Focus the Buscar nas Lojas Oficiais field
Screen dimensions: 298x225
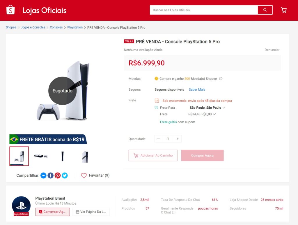204,10
